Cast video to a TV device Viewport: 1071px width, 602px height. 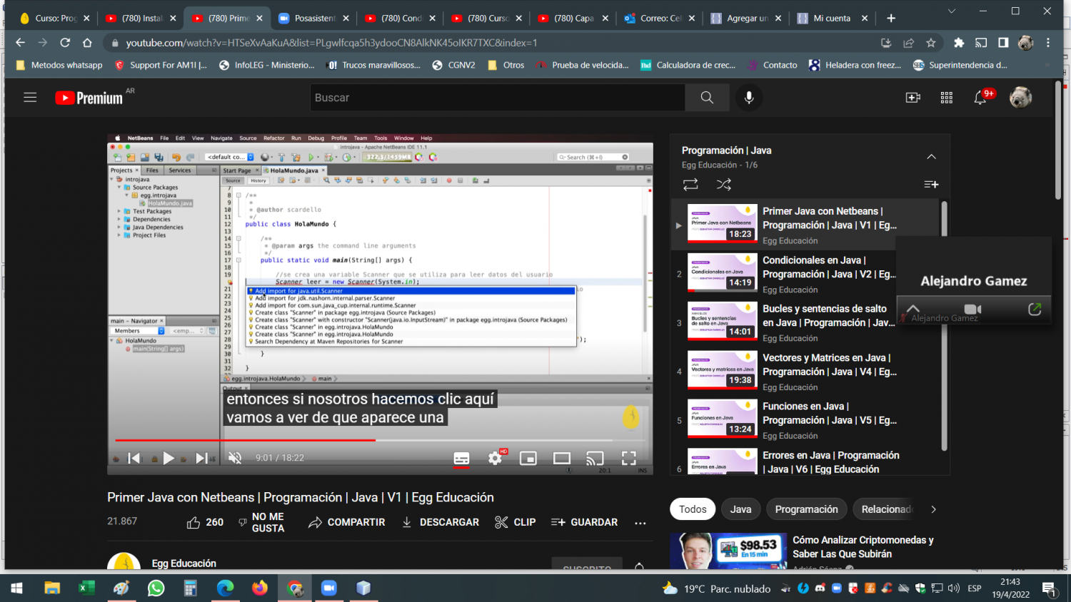click(x=595, y=458)
